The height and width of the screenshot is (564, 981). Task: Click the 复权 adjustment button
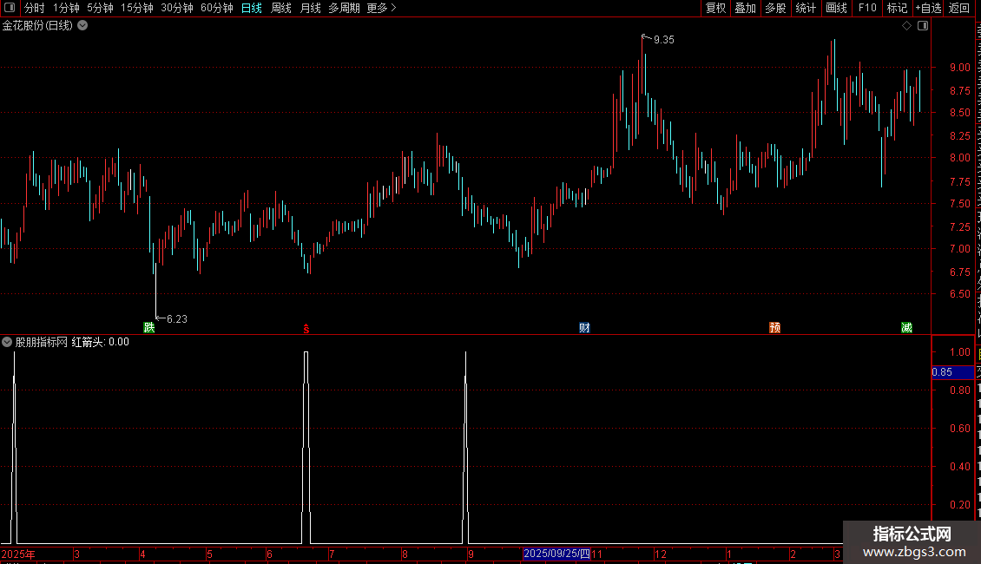[715, 8]
